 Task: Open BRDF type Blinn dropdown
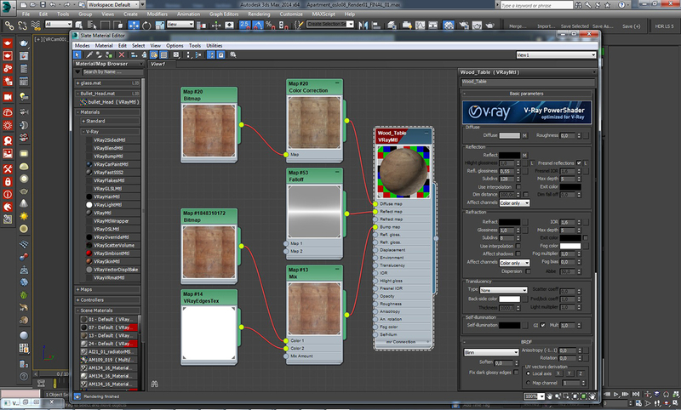491,352
